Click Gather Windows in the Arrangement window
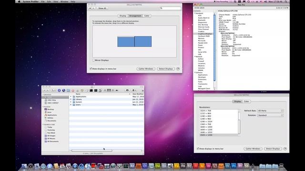 (146, 68)
